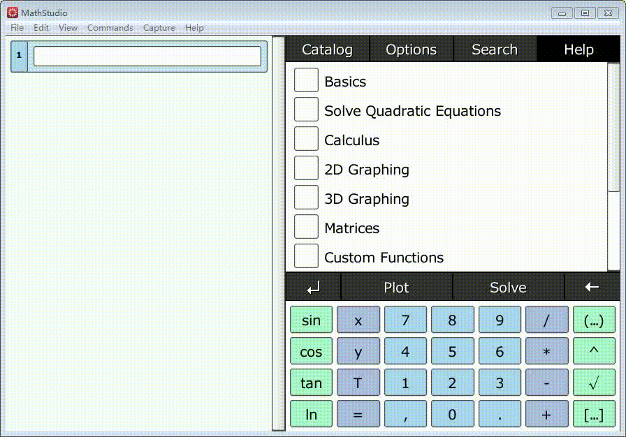Tap the y variable key

tap(358, 351)
